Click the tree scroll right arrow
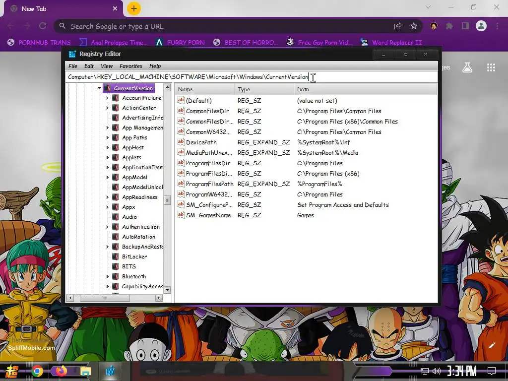This screenshot has height=381, width=508. tap(159, 298)
